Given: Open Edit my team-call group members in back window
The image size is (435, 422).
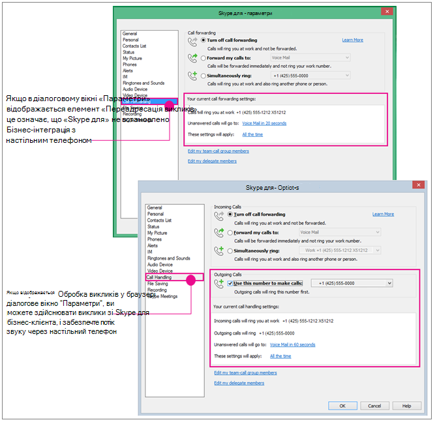Looking at the screenshot, I should tap(218, 151).
